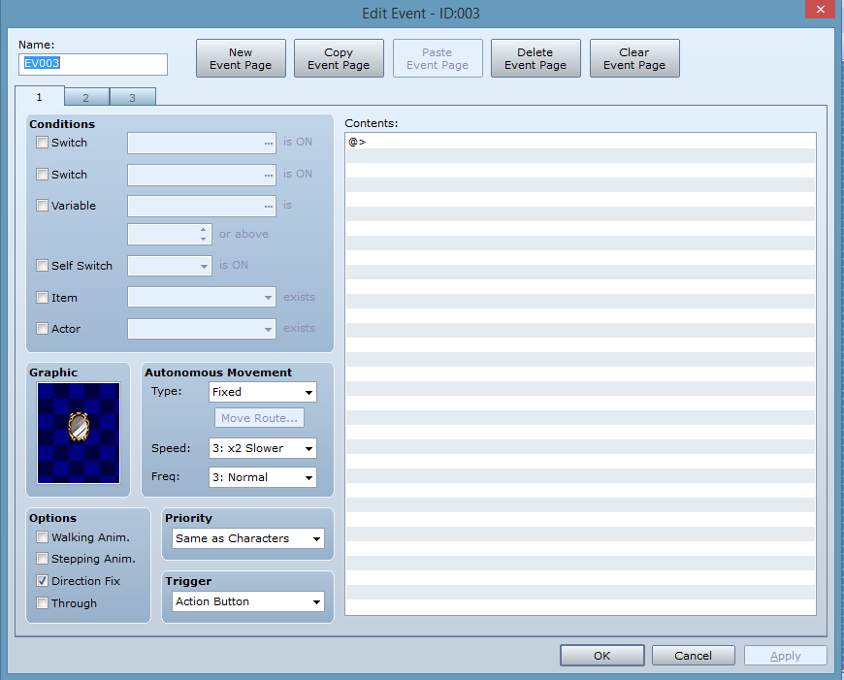Open the Trigger dropdown showing Action Button
Image resolution: width=844 pixels, height=680 pixels.
tap(247, 602)
